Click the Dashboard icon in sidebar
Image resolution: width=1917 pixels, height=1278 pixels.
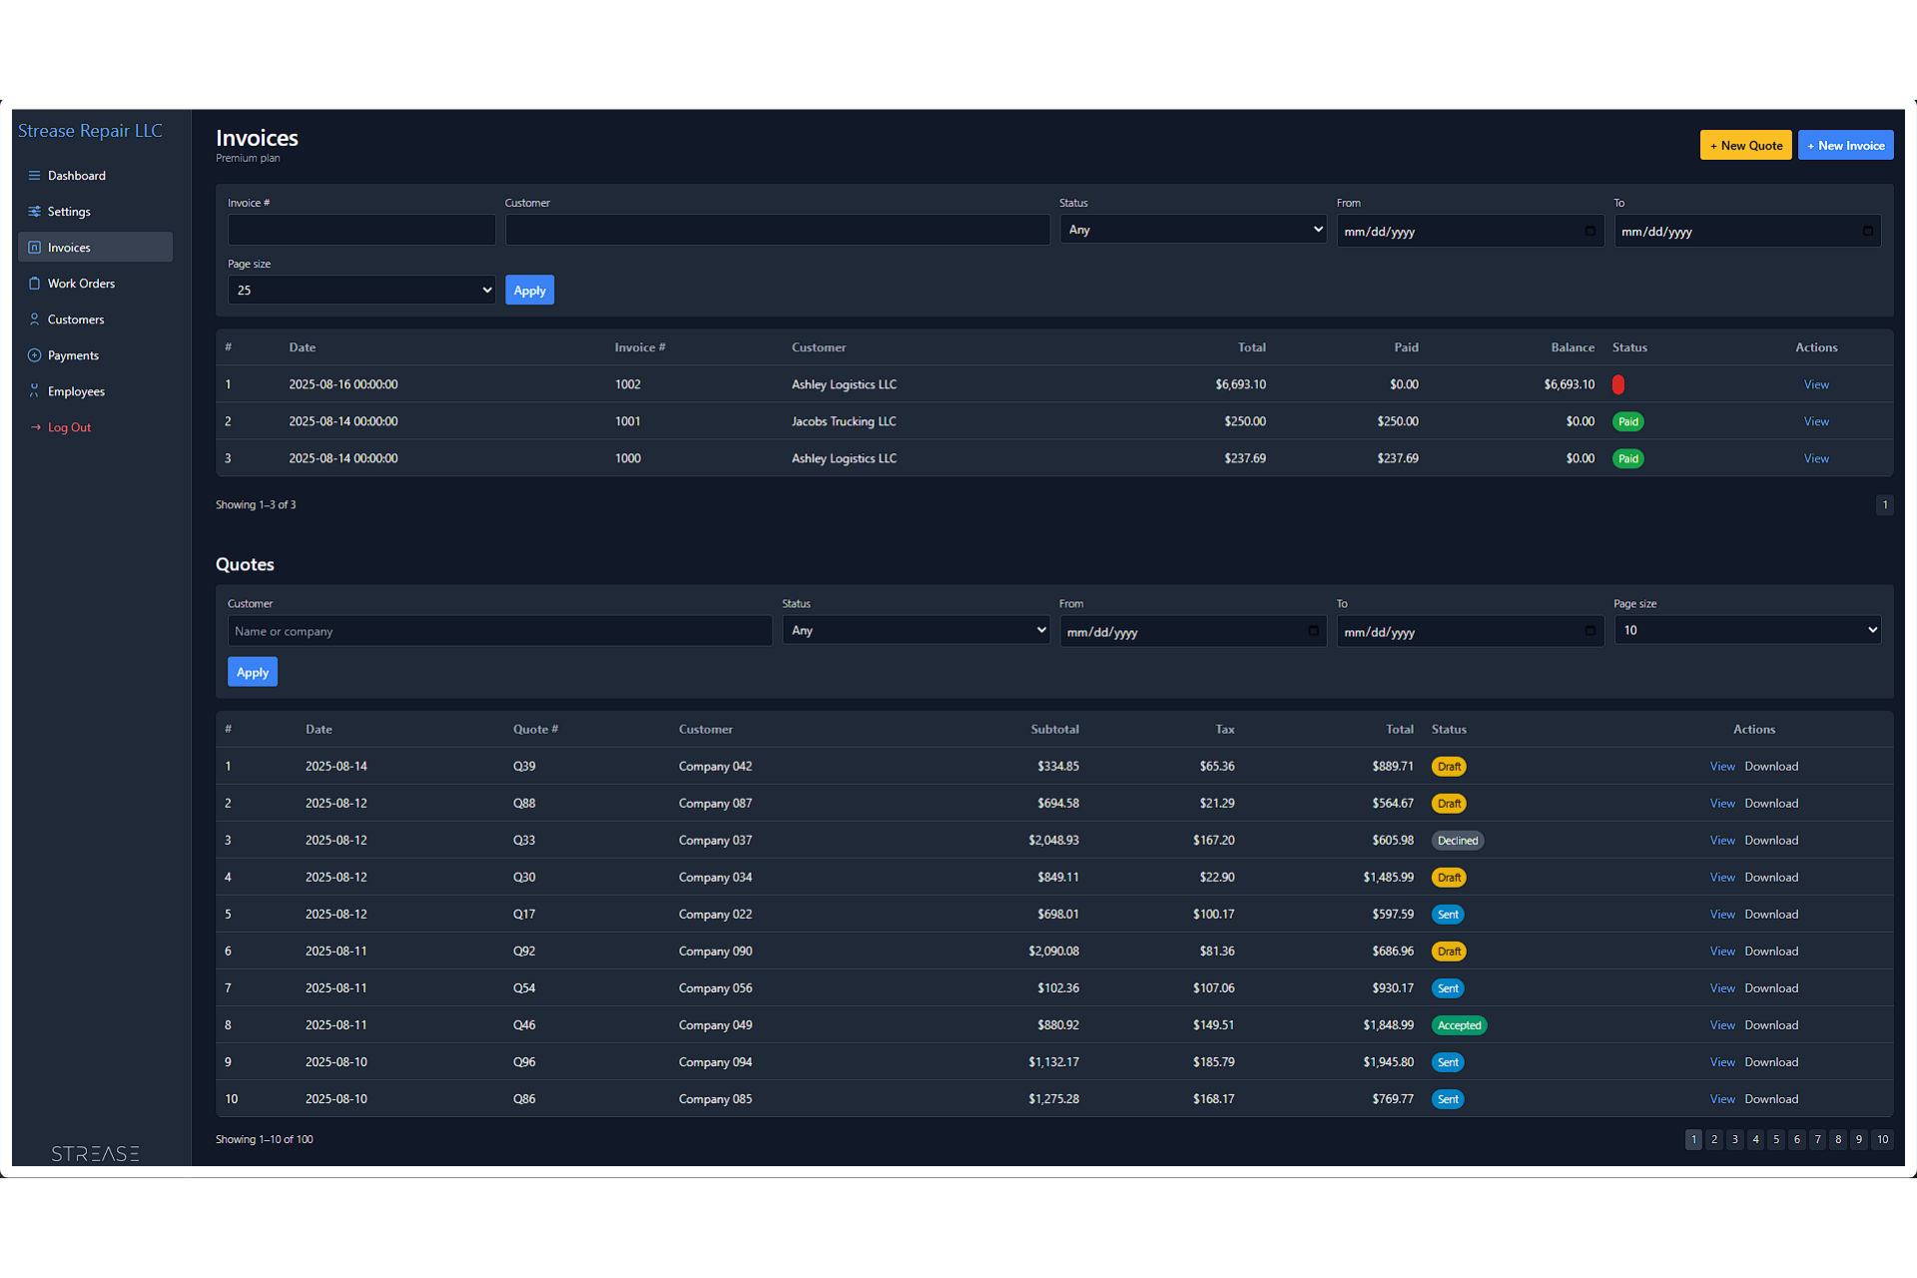34,176
